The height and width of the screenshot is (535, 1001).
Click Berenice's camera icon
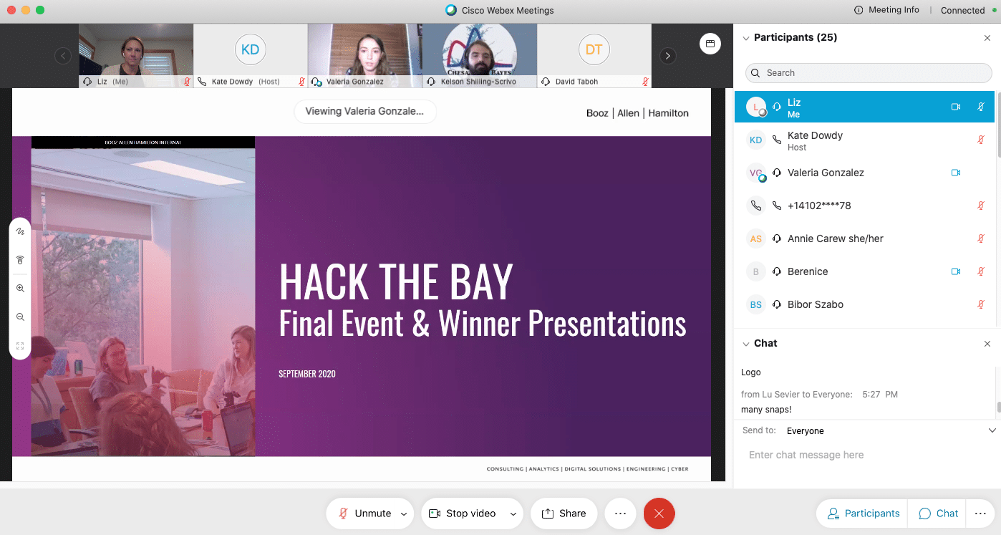(955, 271)
